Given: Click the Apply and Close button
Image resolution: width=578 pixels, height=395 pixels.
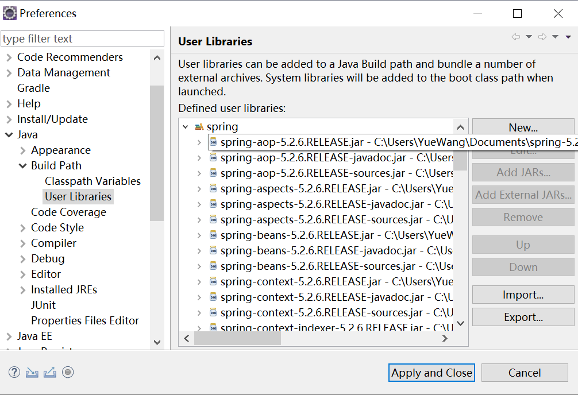Looking at the screenshot, I should [431, 373].
